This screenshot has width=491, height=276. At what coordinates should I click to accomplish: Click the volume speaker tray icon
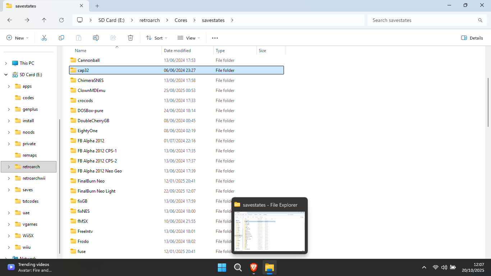(444, 267)
